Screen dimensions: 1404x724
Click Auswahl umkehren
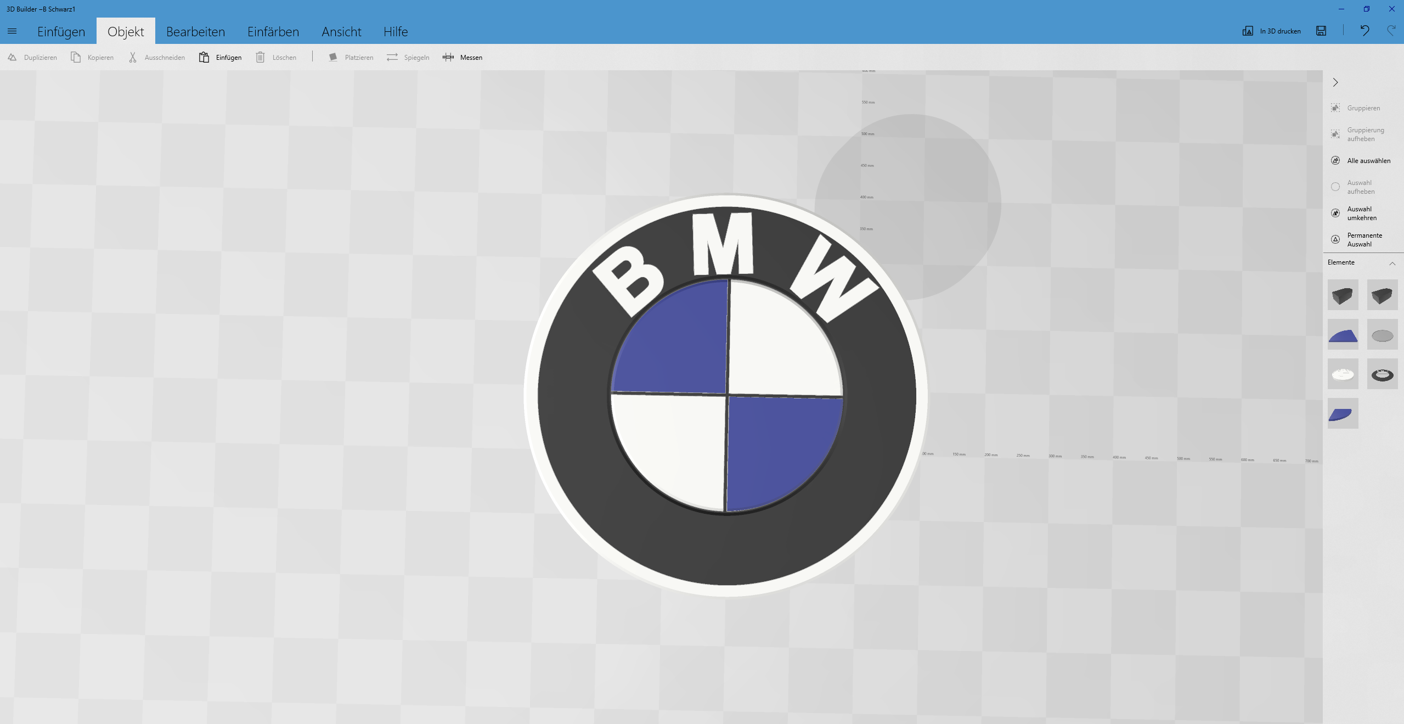[1354, 214]
